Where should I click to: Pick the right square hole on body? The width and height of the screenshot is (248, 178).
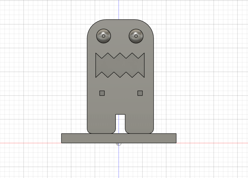pyautogui.click(x=140, y=93)
